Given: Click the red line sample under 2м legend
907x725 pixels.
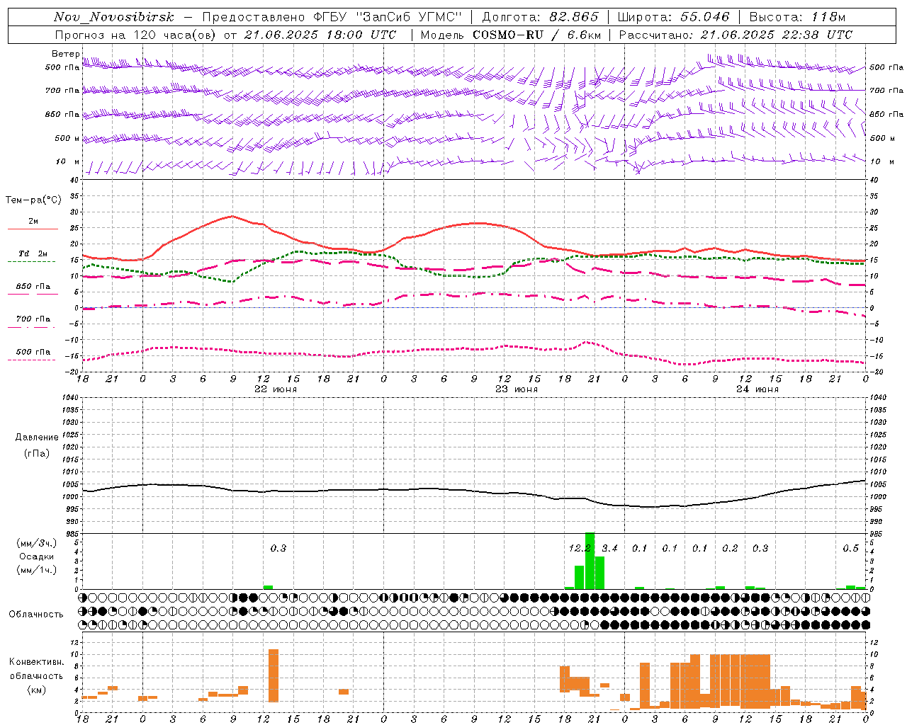Looking at the screenshot, I should click(x=33, y=229).
